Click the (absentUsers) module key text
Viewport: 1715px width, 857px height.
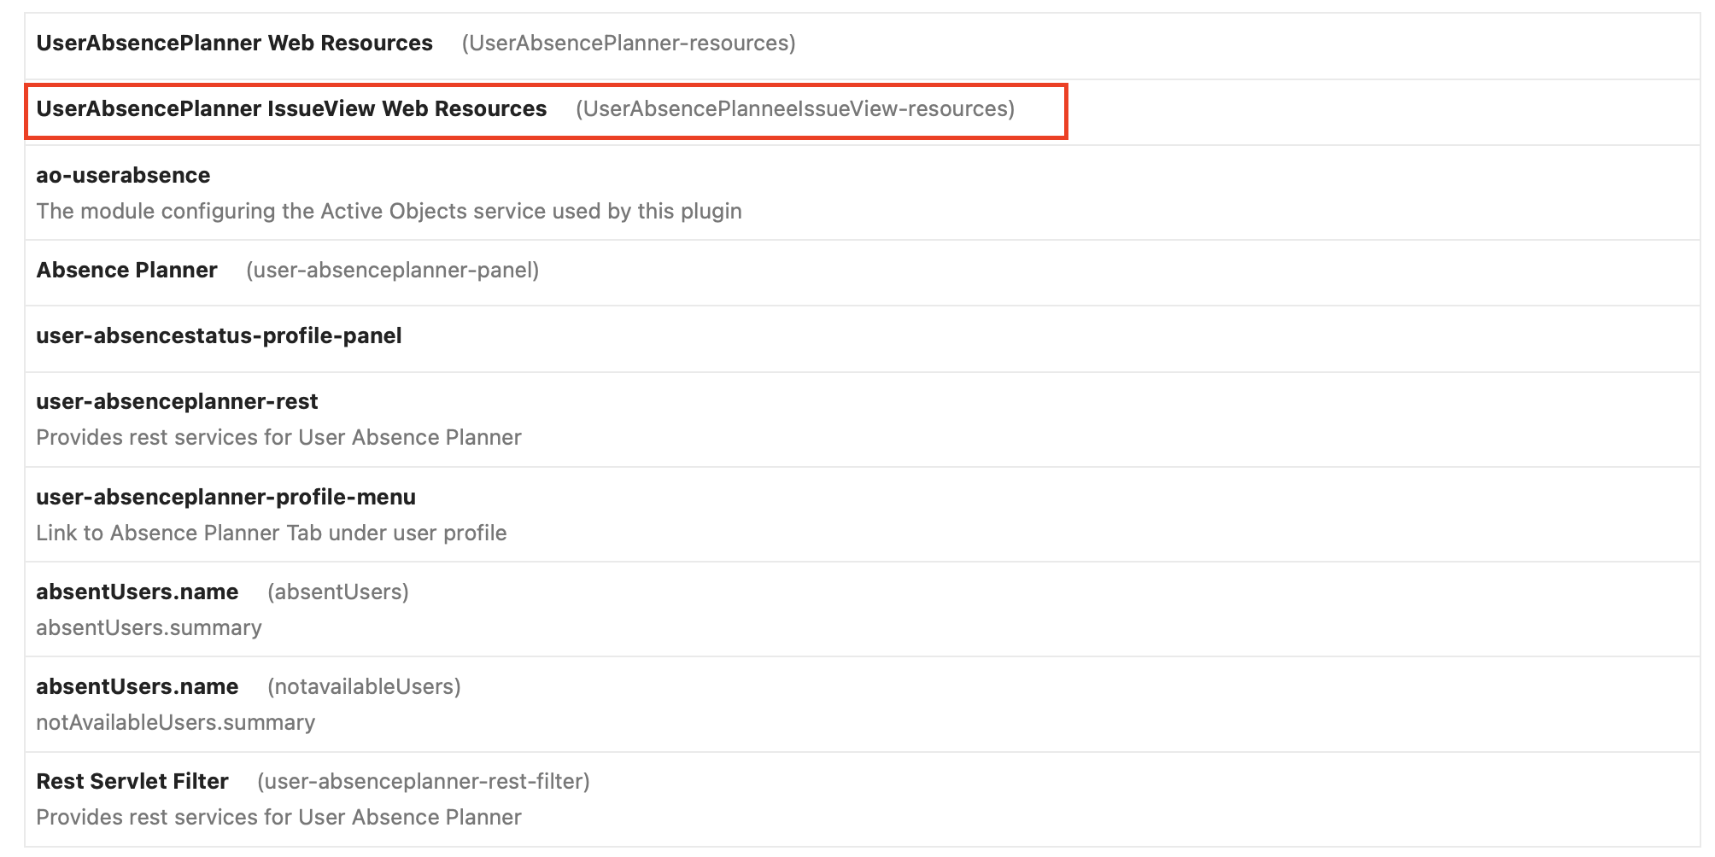click(338, 592)
